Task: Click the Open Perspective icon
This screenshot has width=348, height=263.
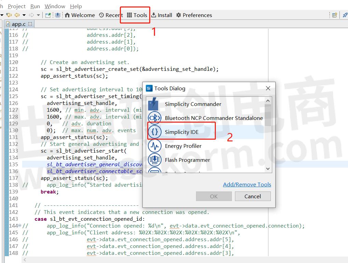Action: (334, 15)
